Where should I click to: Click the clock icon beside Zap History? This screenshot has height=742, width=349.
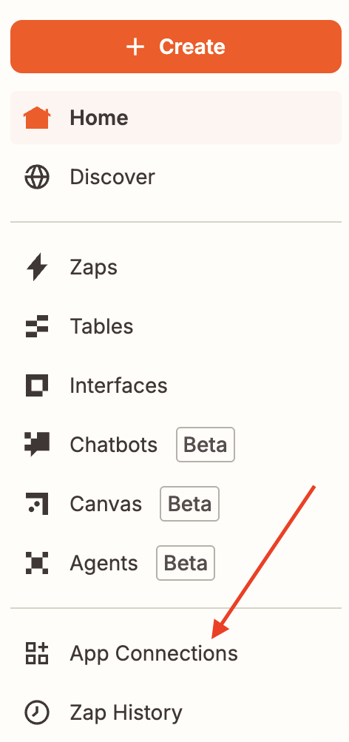pos(36,712)
